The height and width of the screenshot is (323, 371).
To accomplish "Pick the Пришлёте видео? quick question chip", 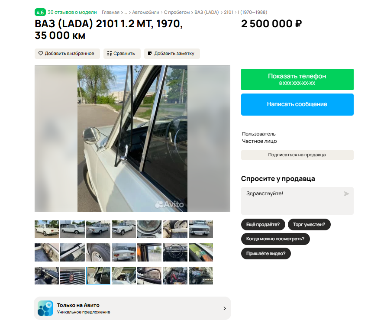I will pyautogui.click(x=266, y=253).
